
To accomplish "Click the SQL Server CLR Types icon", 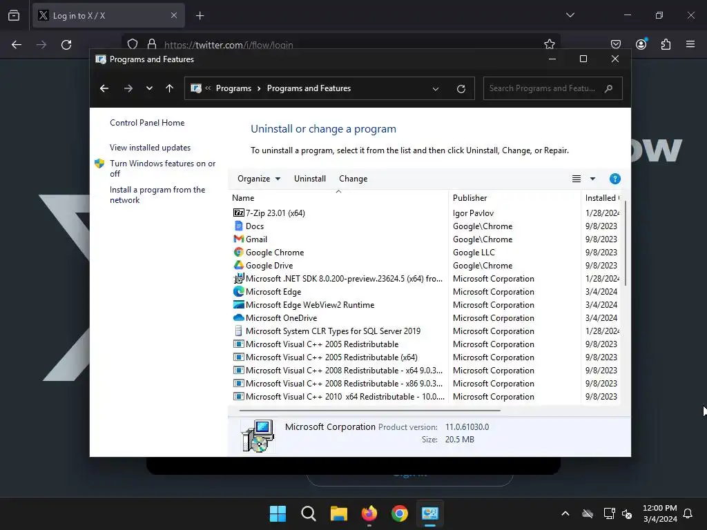I will pos(238,331).
